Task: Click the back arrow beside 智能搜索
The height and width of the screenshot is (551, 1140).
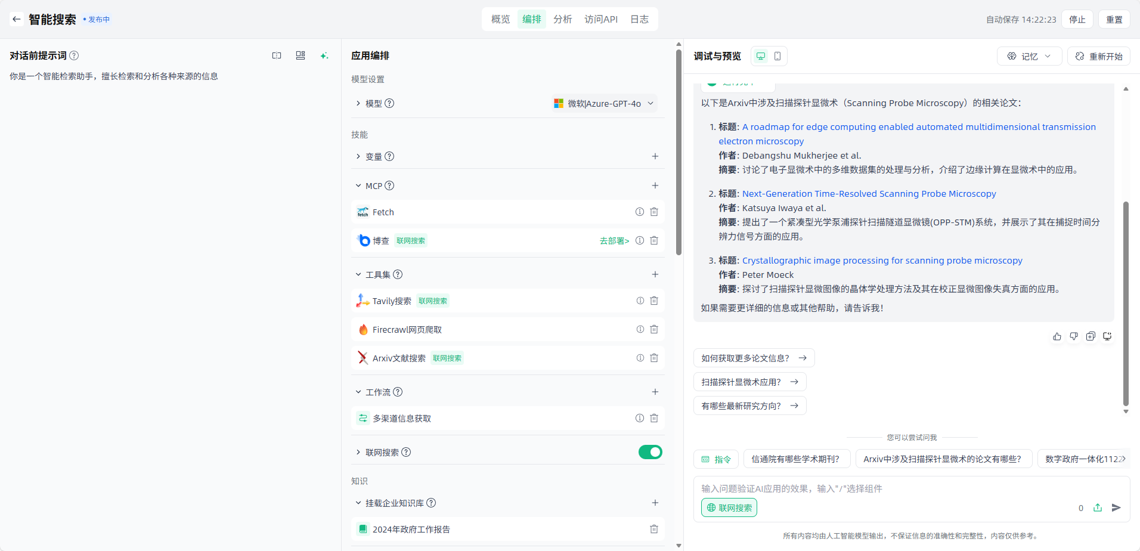Action: 16,19
